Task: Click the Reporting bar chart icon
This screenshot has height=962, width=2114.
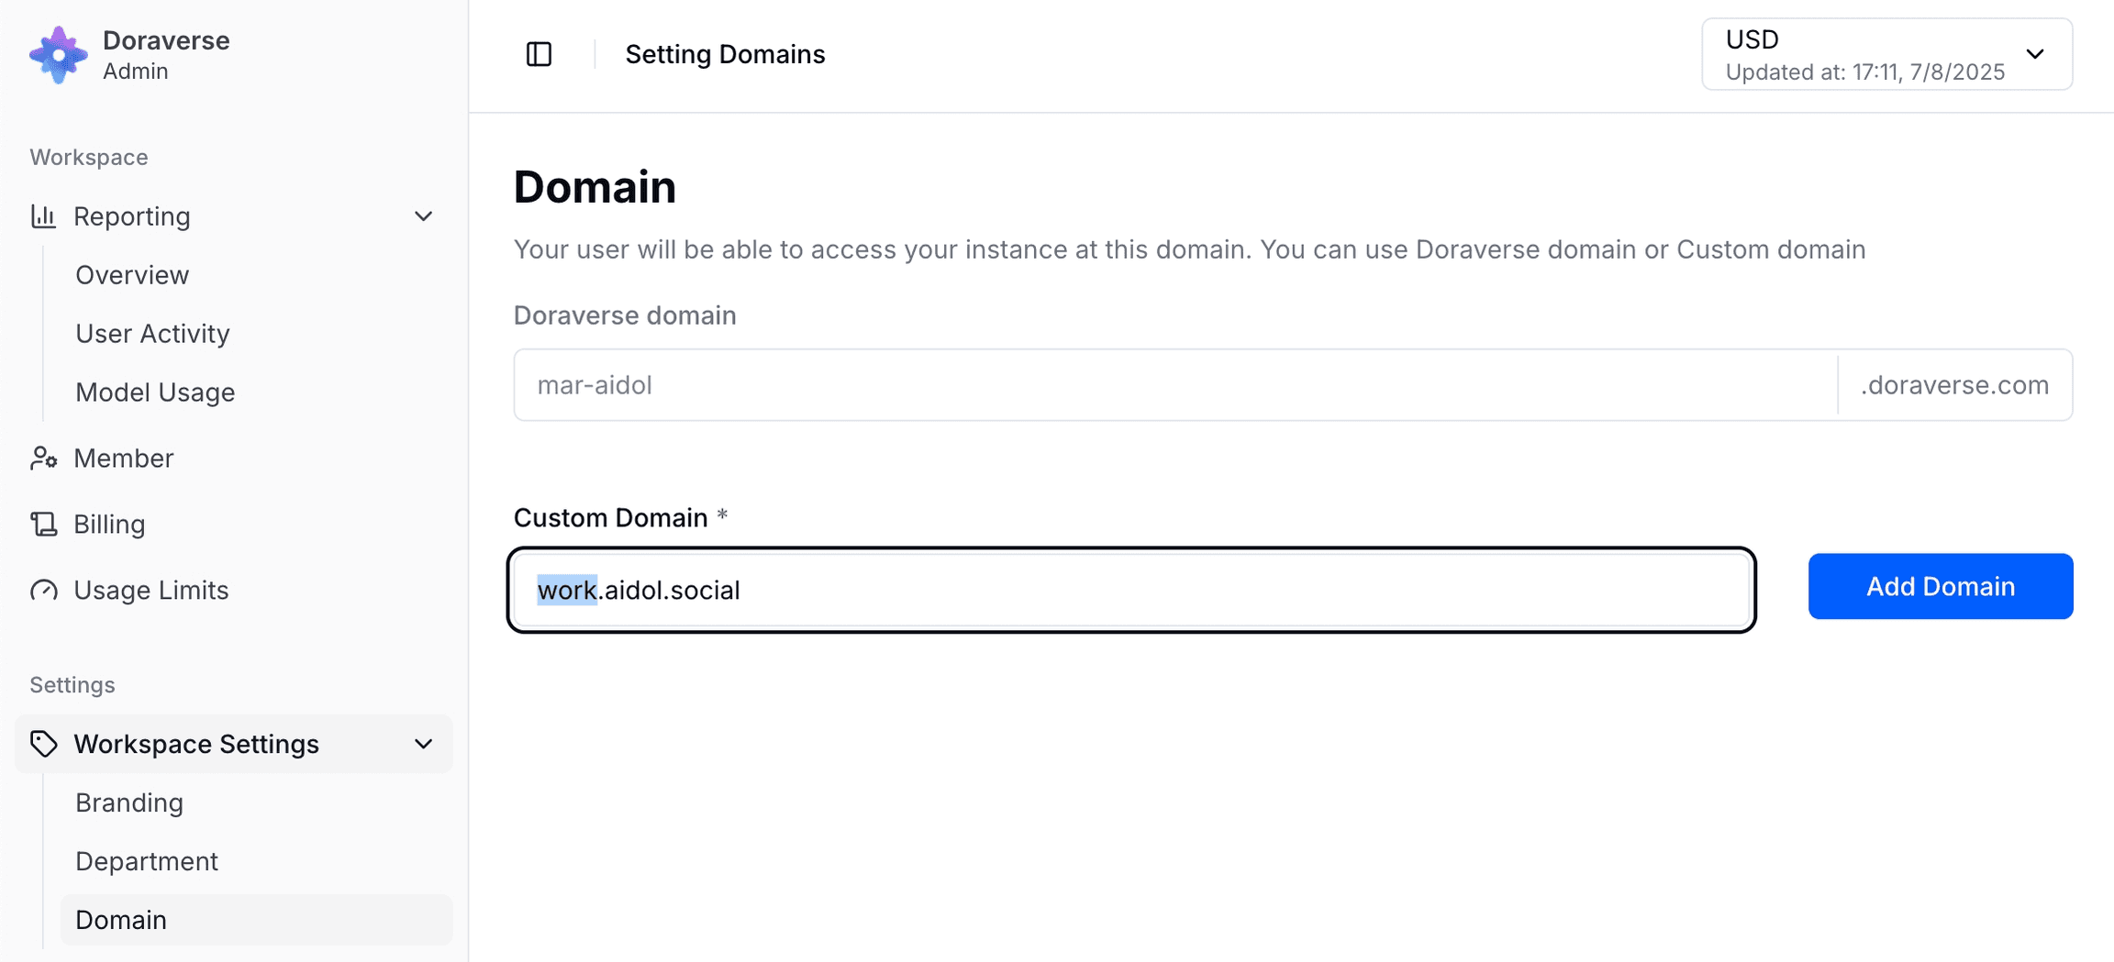Action: click(x=43, y=216)
